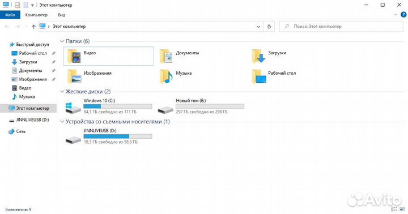Click the Windows 10 (C:) usage bar
Viewport: 408px width, 214px height.
point(118,106)
